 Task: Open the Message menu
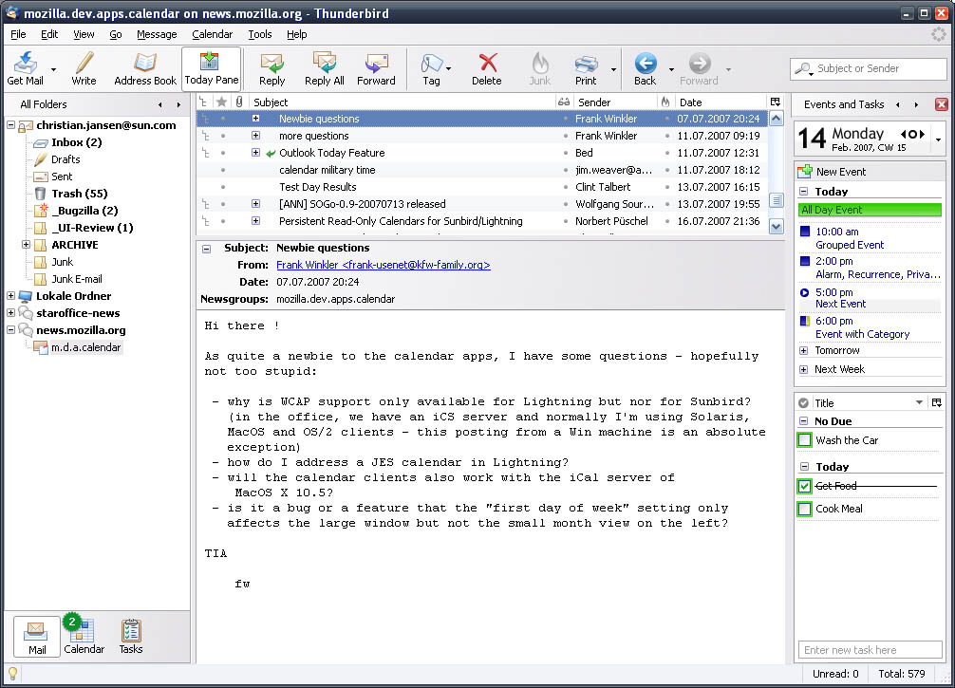pos(157,34)
